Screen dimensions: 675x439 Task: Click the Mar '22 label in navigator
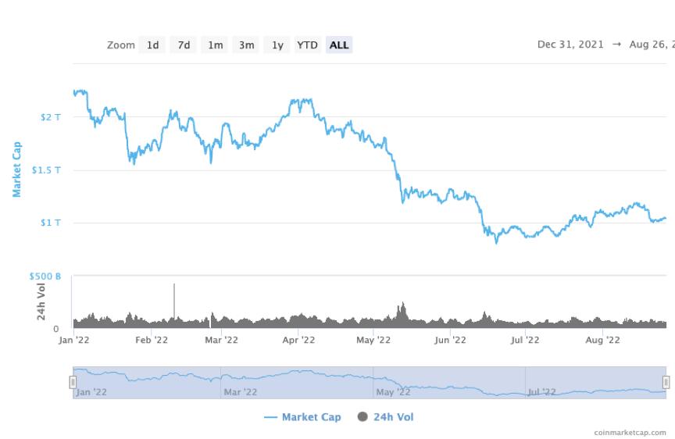[240, 392]
